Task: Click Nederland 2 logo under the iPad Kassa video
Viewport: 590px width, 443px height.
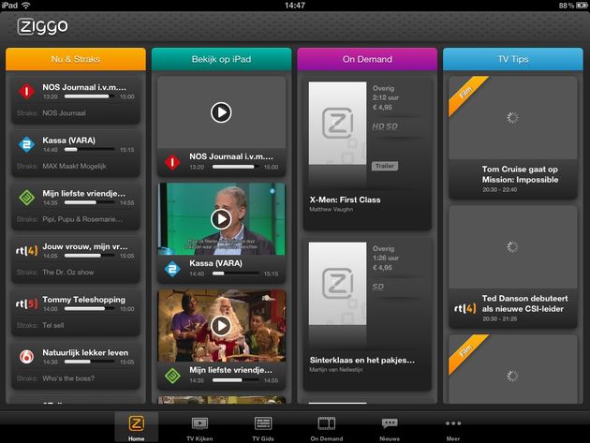Action: click(x=172, y=269)
